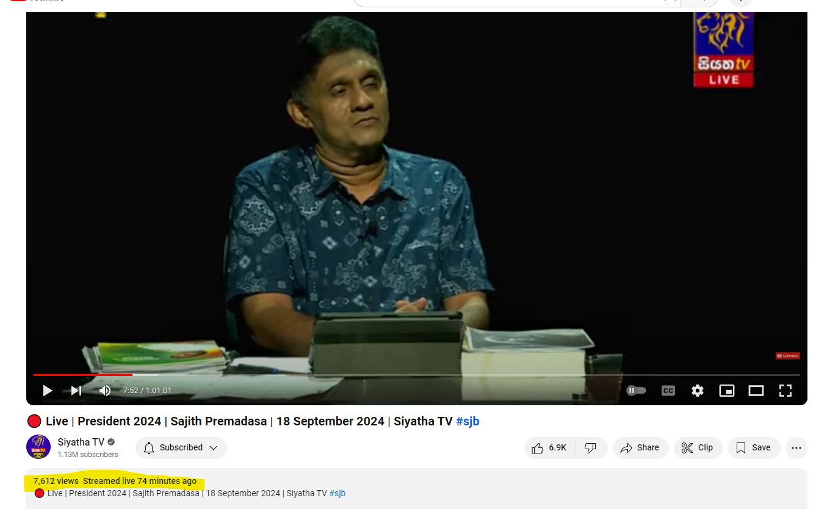
Task: Expand description at '7,612 views' line
Action: [x=115, y=481]
